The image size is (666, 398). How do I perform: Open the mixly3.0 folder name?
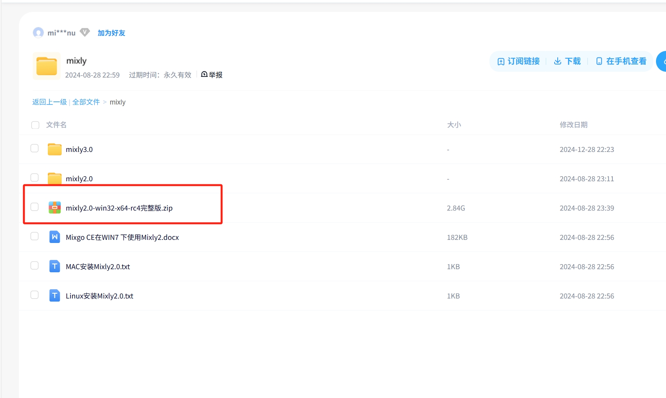(79, 149)
